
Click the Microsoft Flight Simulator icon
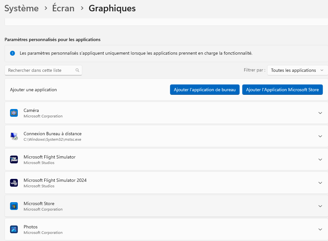[x=14, y=159]
